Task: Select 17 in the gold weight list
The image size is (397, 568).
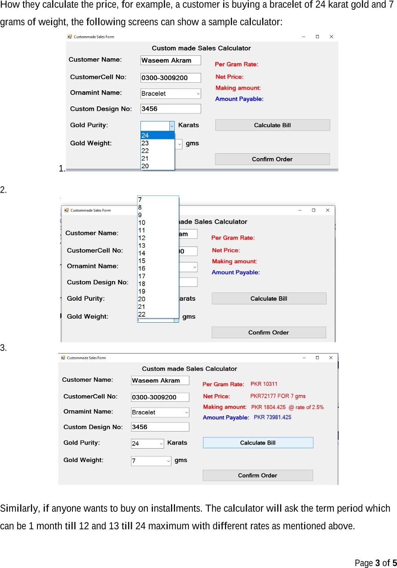Action: [x=158, y=276]
